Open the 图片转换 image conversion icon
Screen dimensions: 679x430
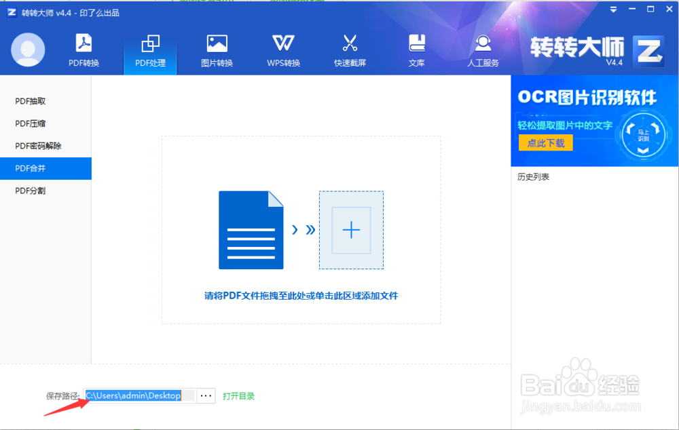pos(217,51)
